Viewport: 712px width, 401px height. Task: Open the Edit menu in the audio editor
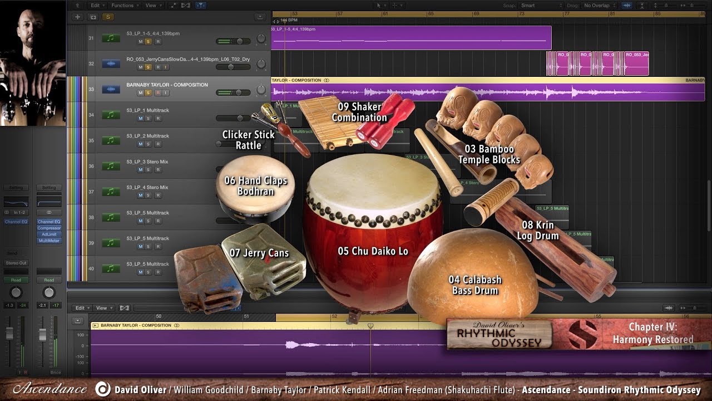(82, 308)
